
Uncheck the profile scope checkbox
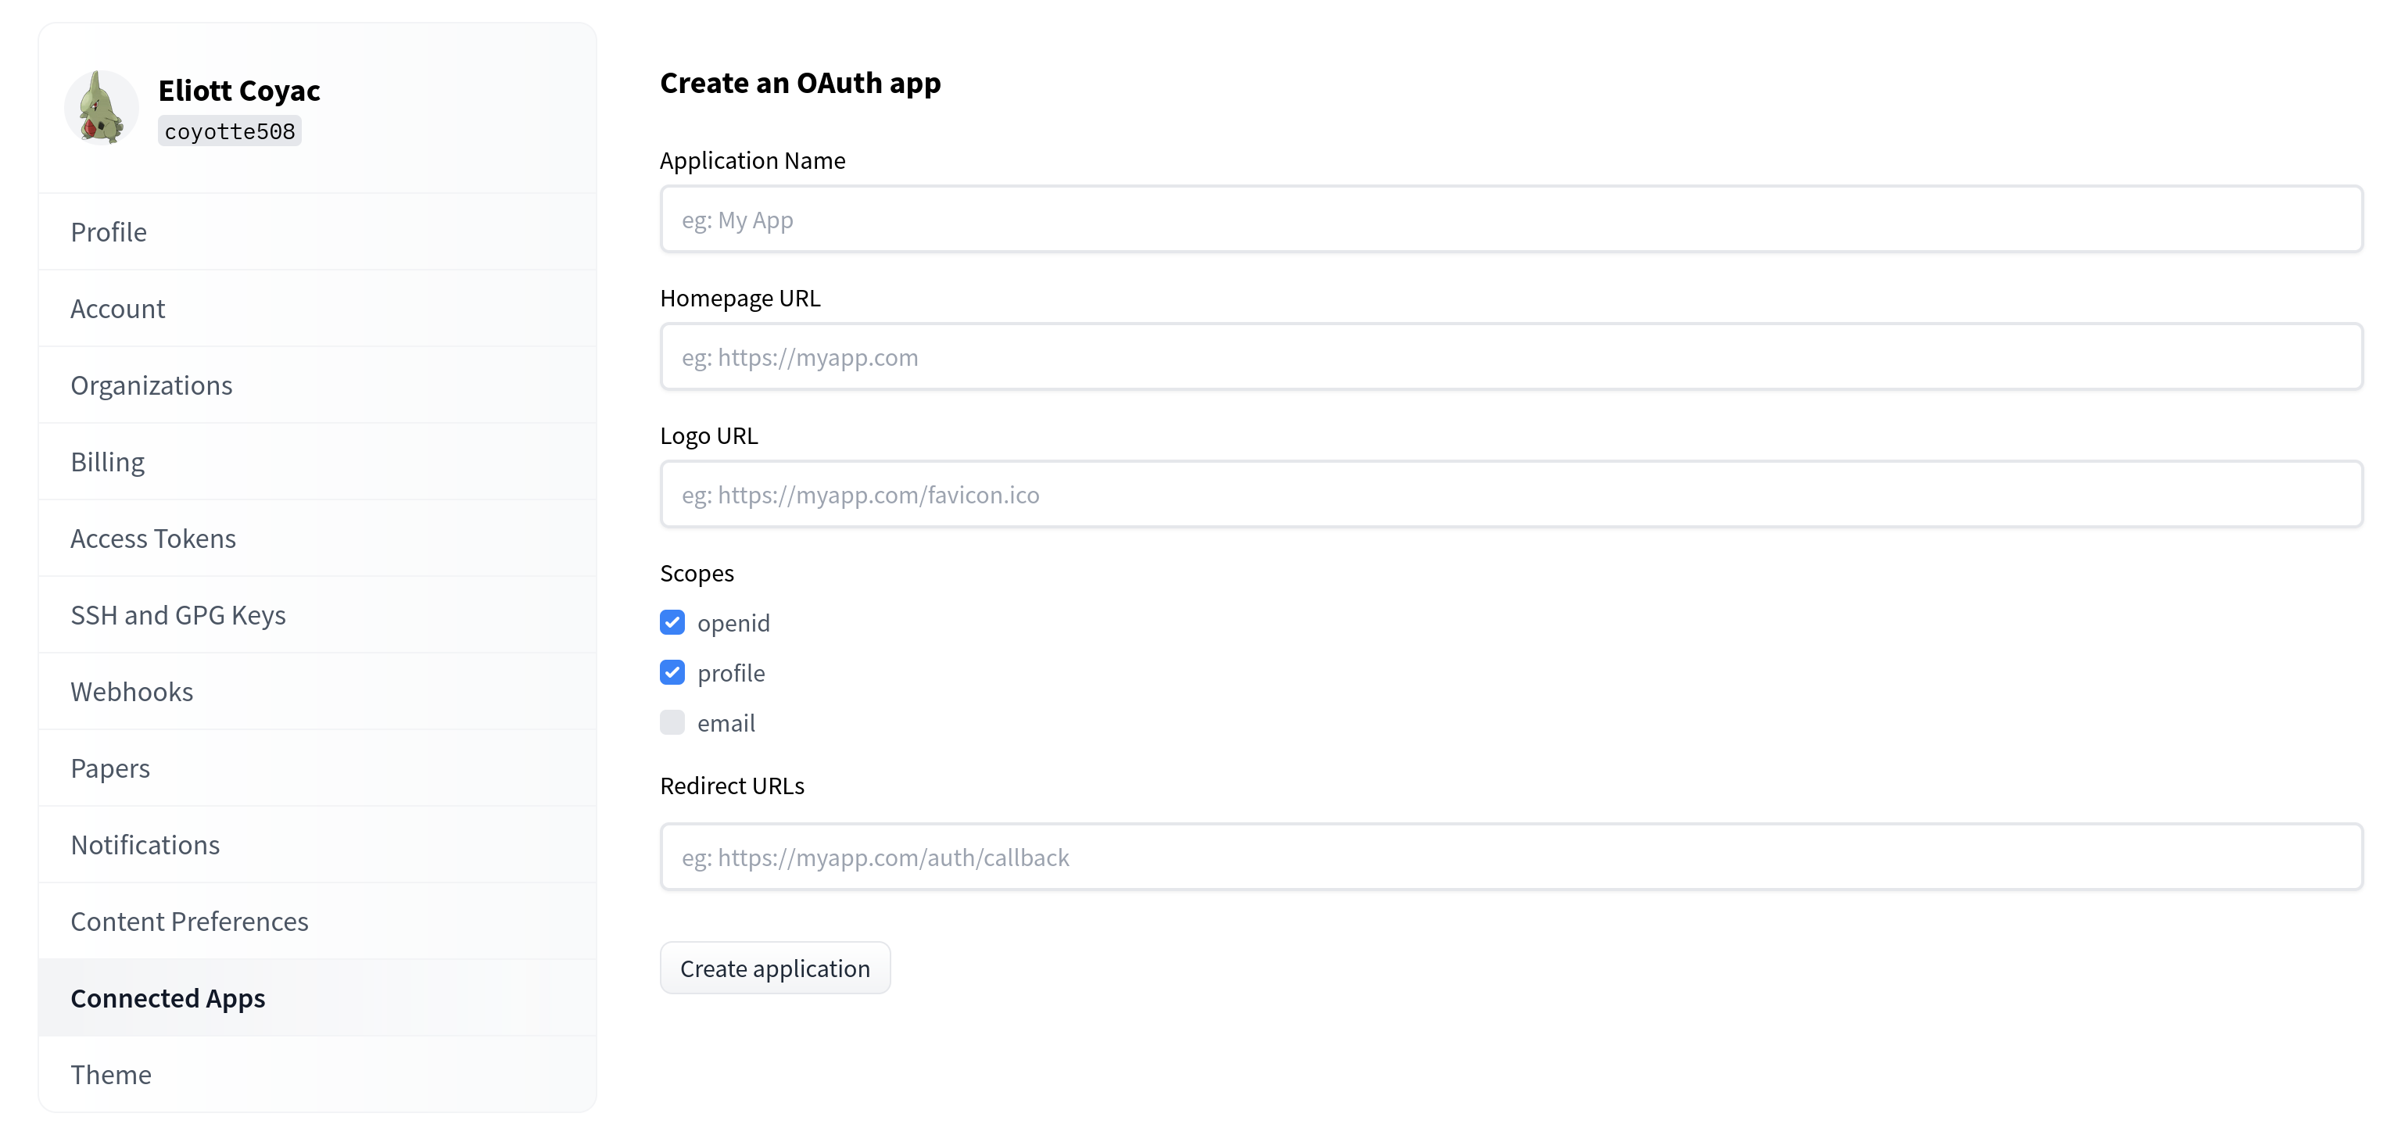pos(672,673)
